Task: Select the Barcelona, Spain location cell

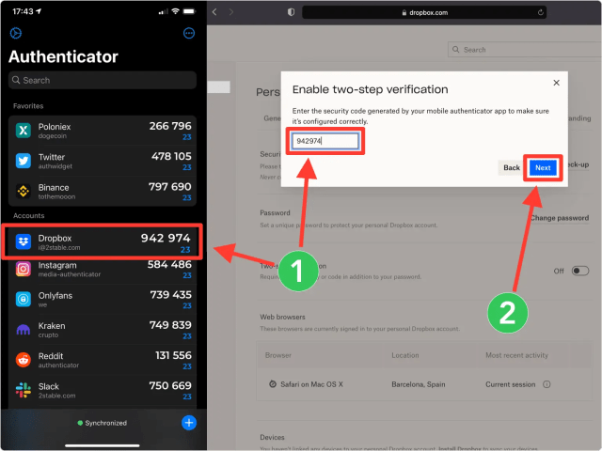Action: (x=419, y=384)
